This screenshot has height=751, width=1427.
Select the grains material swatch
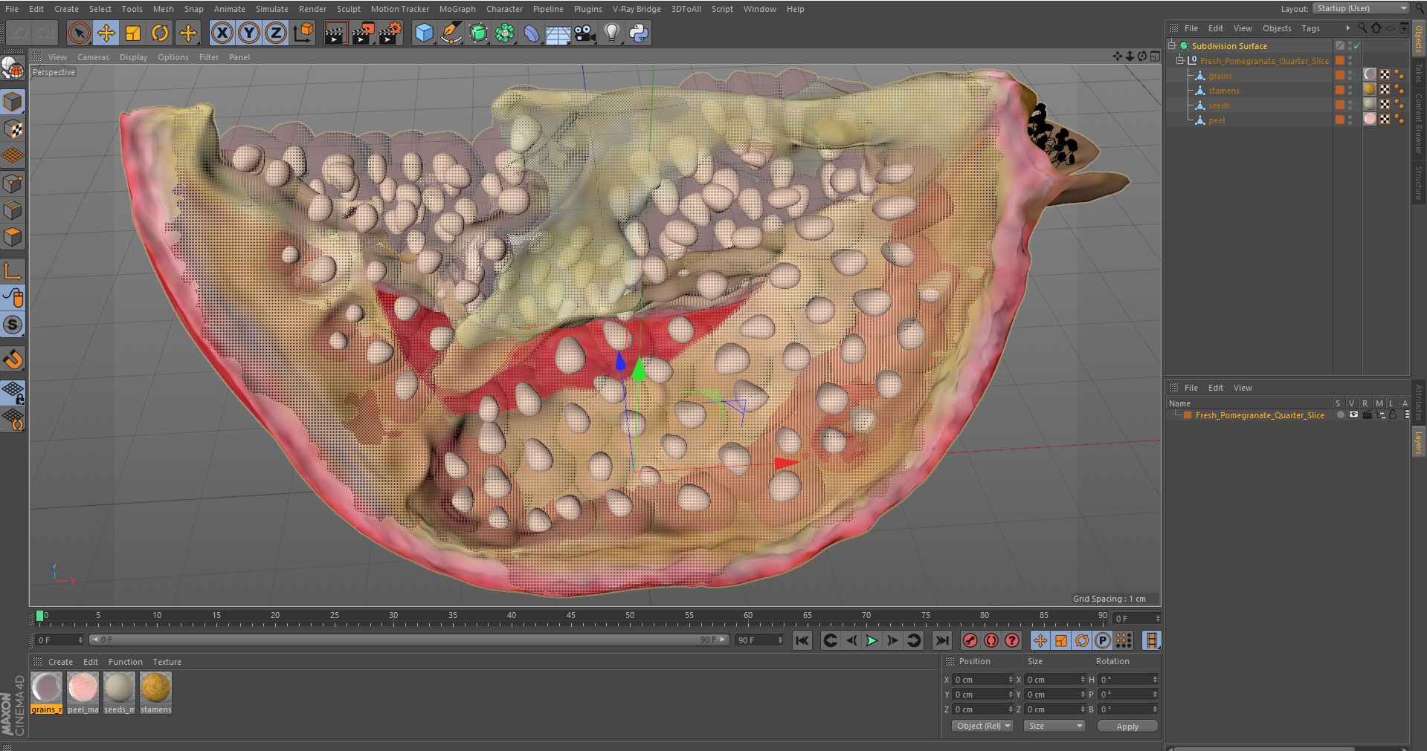point(46,688)
